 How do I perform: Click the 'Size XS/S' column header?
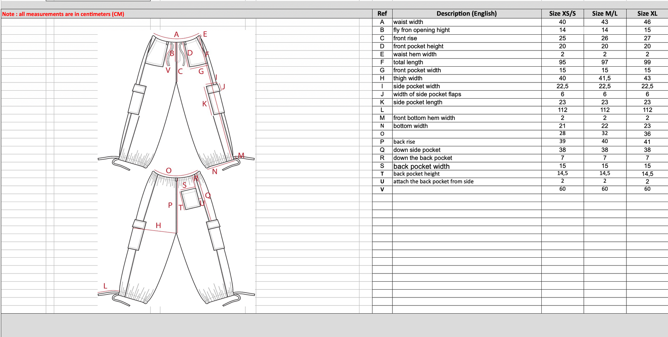(562, 14)
